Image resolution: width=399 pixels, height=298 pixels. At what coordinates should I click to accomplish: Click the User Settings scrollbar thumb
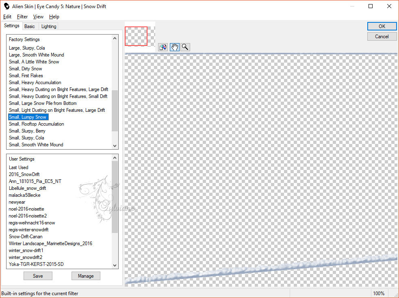(x=115, y=197)
